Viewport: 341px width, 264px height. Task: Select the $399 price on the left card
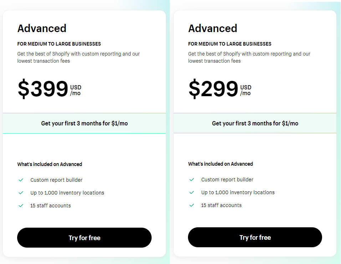click(x=42, y=89)
